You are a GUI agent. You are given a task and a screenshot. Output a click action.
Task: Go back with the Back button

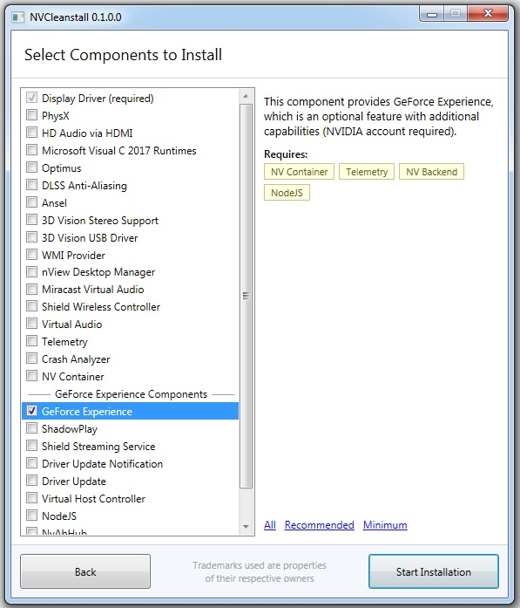click(85, 571)
